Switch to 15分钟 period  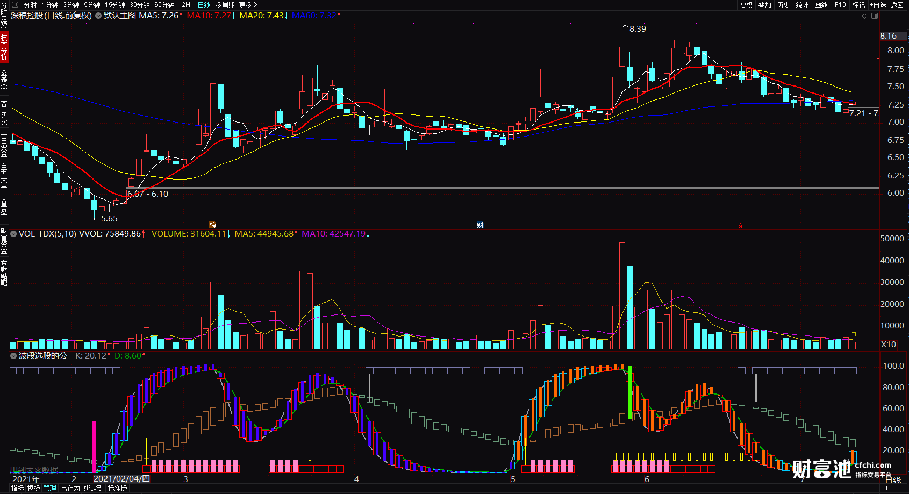click(114, 5)
